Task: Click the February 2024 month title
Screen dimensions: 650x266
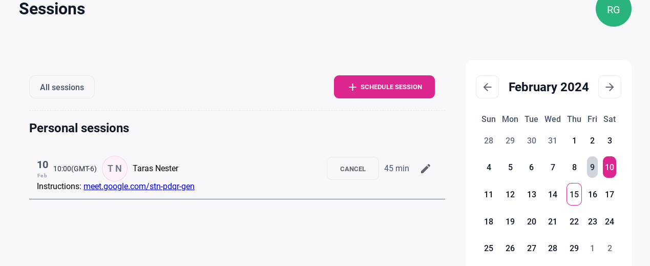Action: click(549, 87)
